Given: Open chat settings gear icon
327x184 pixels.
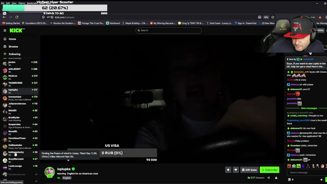Looking at the screenshot, I should click(x=321, y=180).
